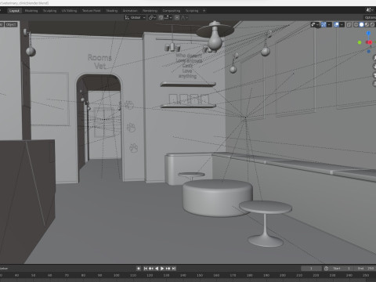Toggle the Show Gizmo button

point(324,24)
